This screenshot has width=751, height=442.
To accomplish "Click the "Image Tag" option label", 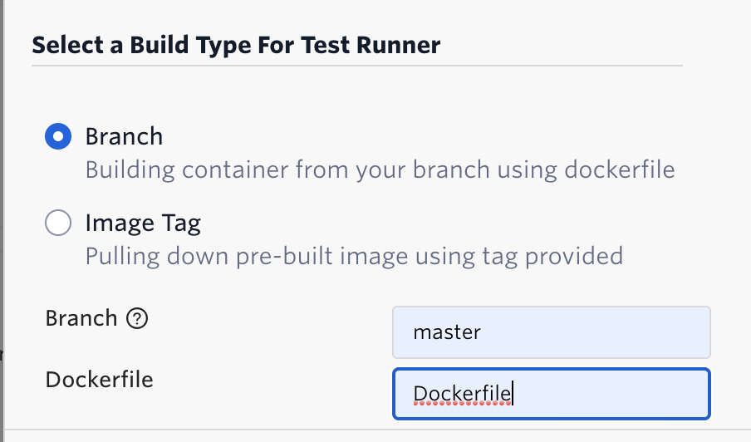I will pos(143,223).
